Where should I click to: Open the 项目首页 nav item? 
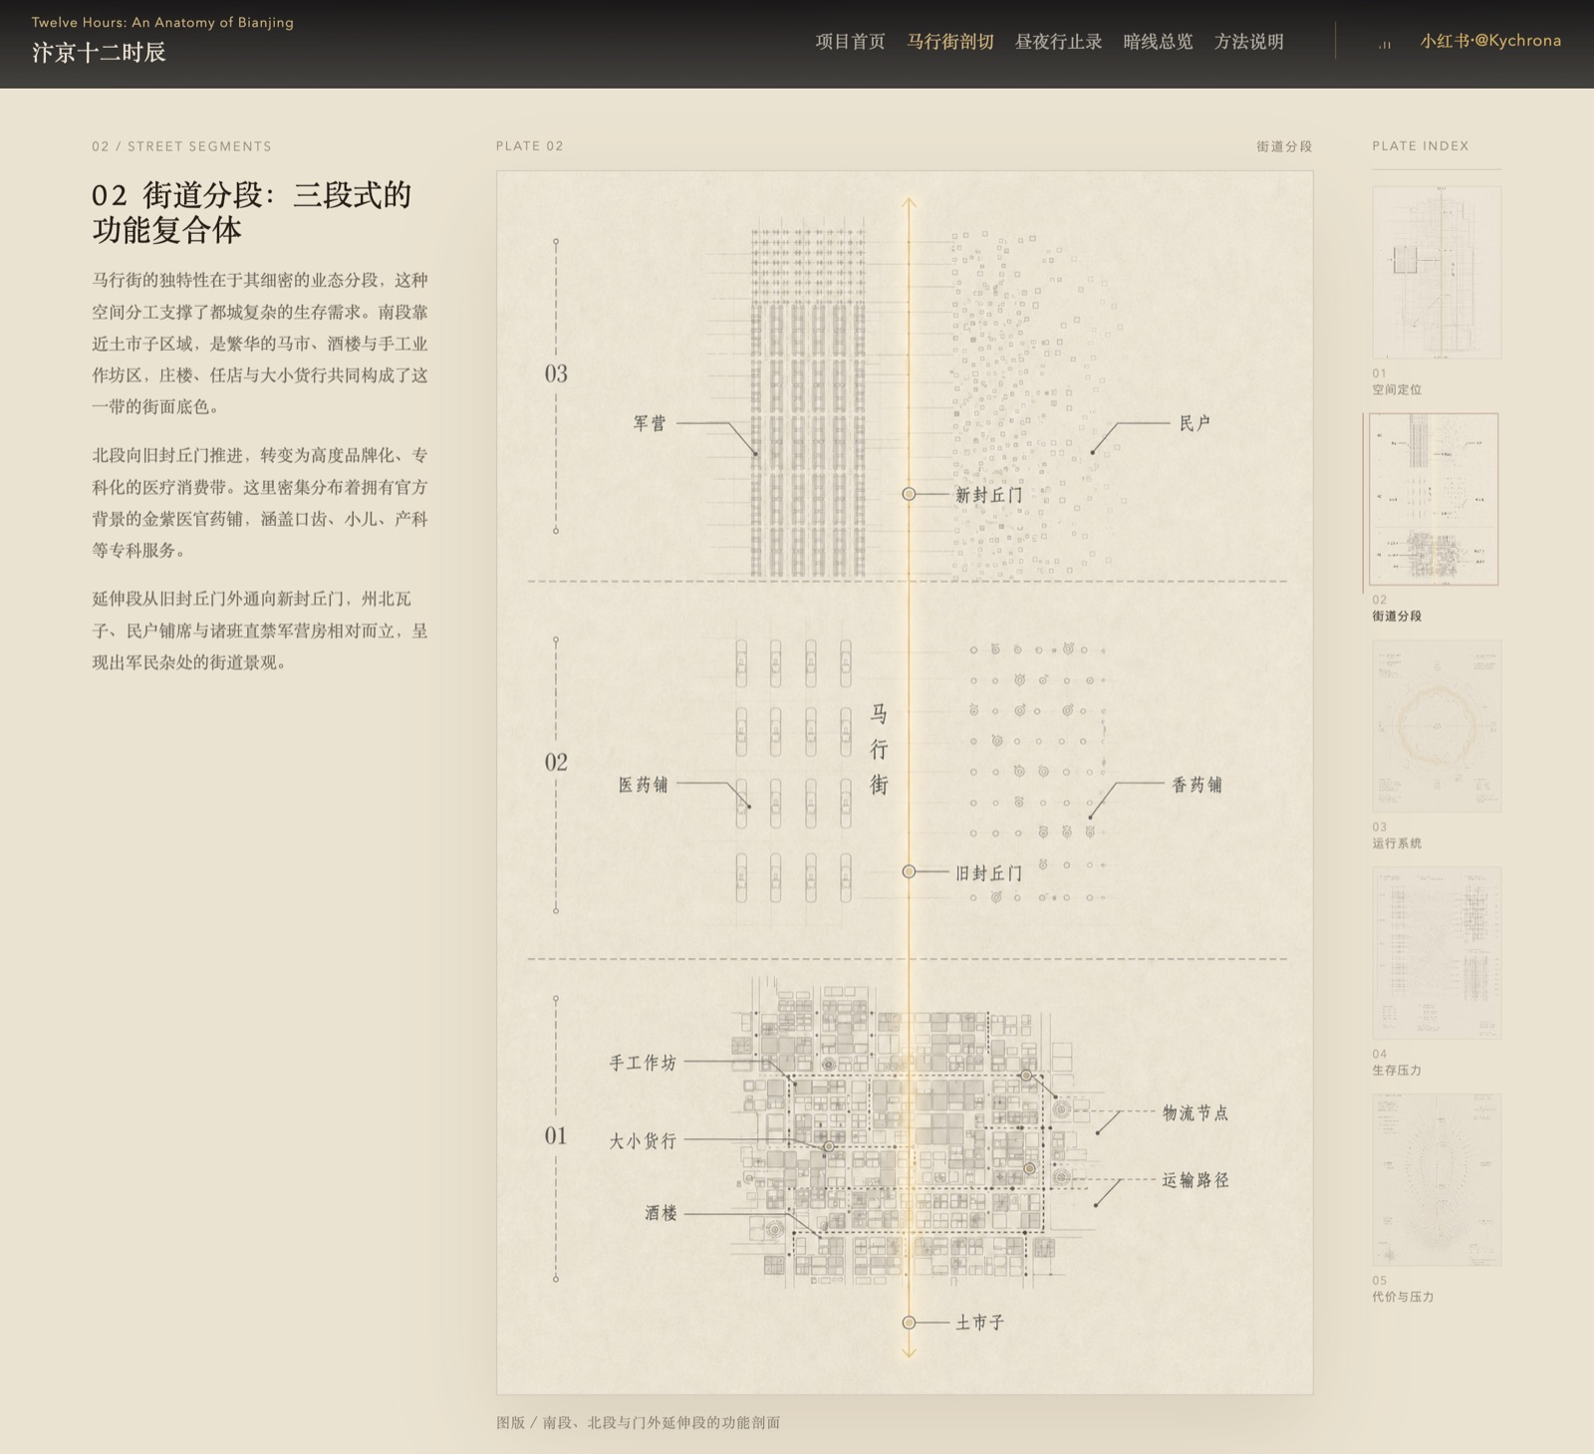[850, 42]
